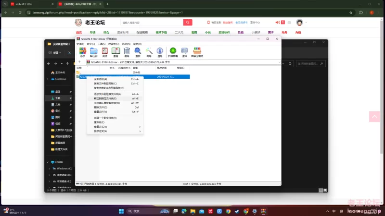Open the Favorites (收藏夹) menu in WinRAR
This screenshot has height=216, width=385.
tap(114, 44)
